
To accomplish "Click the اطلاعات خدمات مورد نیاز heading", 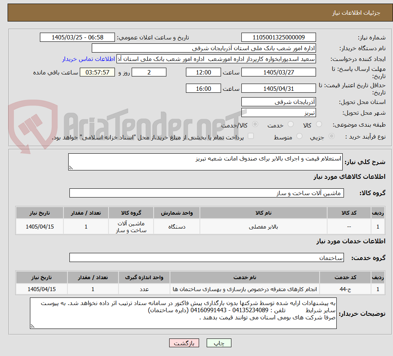I will coord(351,241).
